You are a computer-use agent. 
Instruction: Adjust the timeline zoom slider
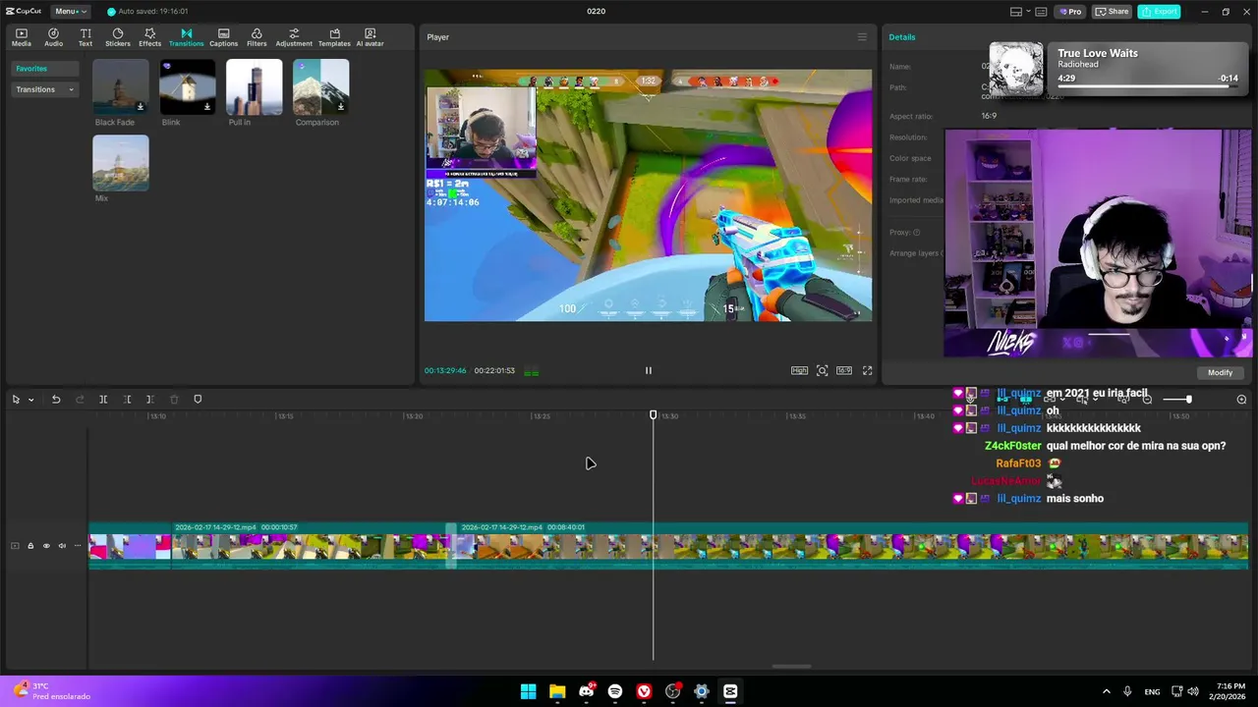click(x=1177, y=400)
